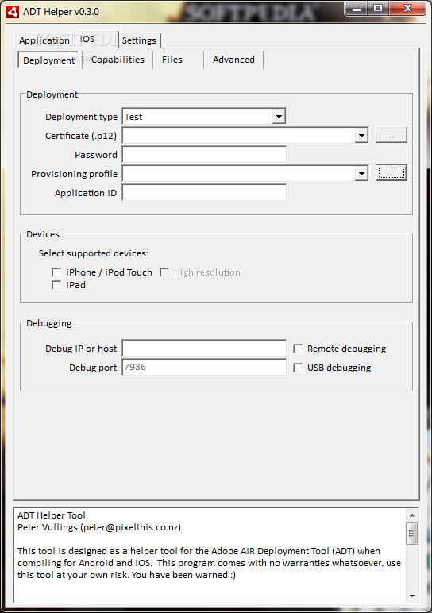Viewport: 432px width, 613px height.
Task: Check the iPad device checkbox
Action: (x=56, y=285)
